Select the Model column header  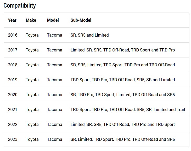click(53, 20)
